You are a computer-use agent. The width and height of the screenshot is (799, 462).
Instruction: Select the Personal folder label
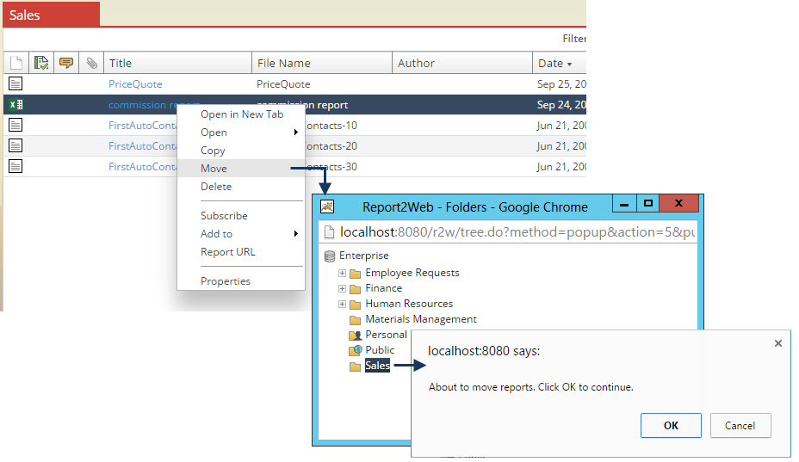[386, 335]
